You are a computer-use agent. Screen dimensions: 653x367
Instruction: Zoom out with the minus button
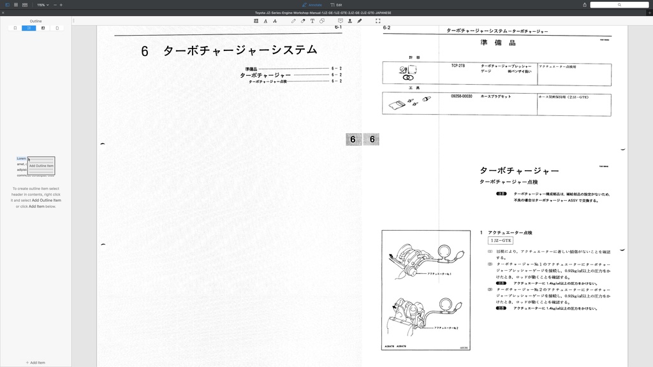tap(55, 4)
